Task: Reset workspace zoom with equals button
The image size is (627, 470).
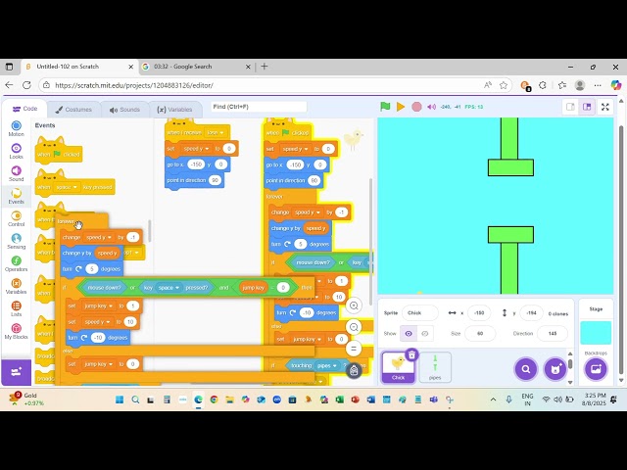Action: [x=354, y=349]
